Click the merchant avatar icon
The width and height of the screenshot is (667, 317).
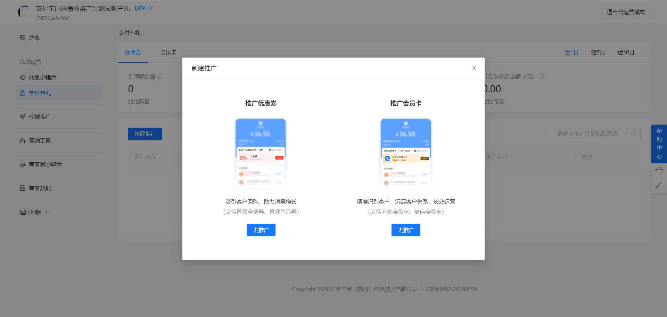click(24, 12)
